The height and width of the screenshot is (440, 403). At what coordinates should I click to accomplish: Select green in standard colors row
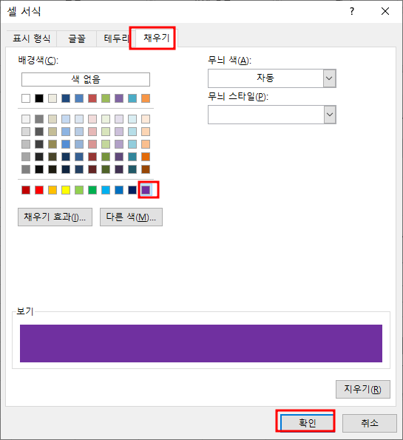click(92, 190)
